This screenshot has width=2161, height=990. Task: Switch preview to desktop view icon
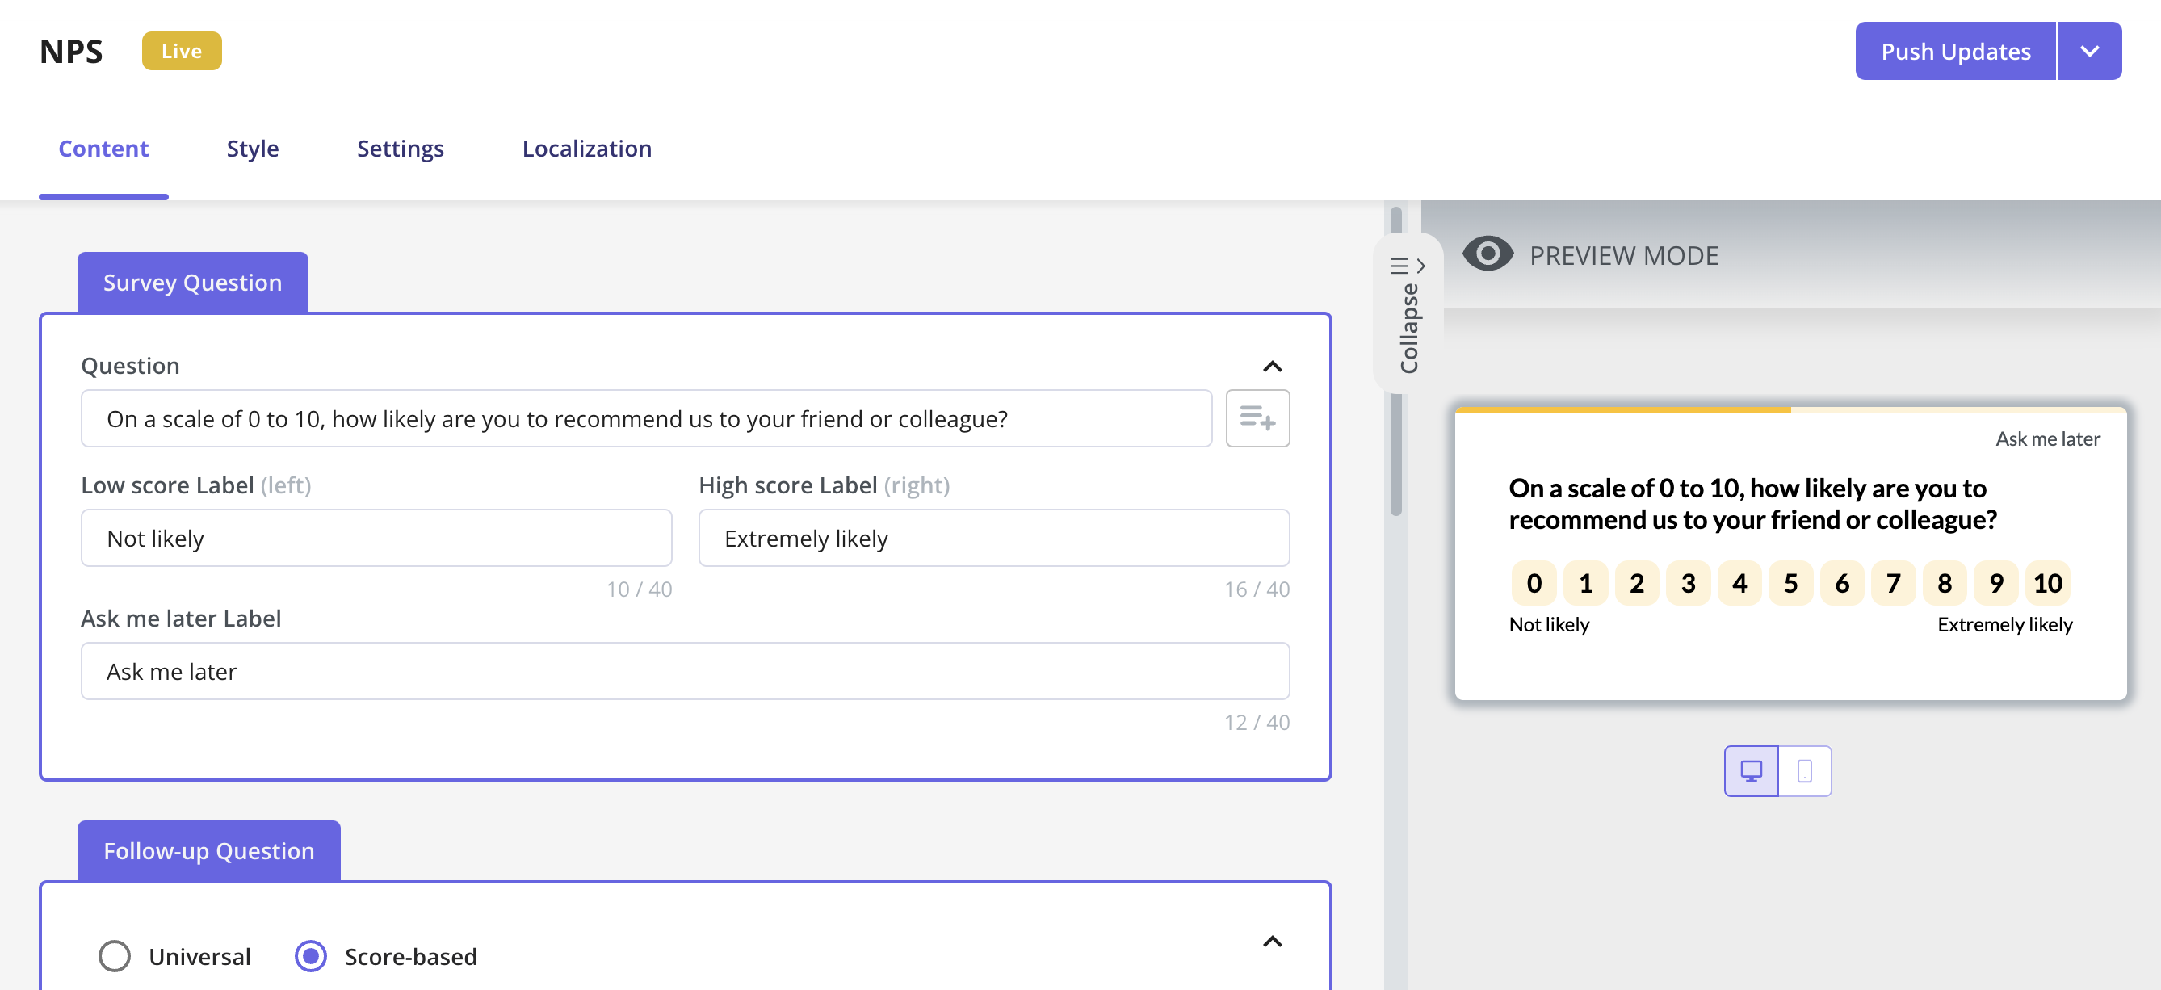point(1751,770)
